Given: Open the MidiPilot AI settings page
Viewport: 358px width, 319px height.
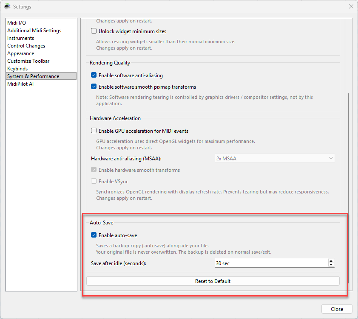Looking at the screenshot, I should pos(20,84).
